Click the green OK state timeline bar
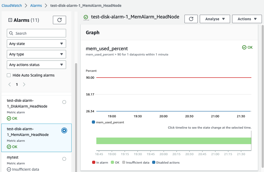The width and height of the screenshot is (264, 172). 174,141
